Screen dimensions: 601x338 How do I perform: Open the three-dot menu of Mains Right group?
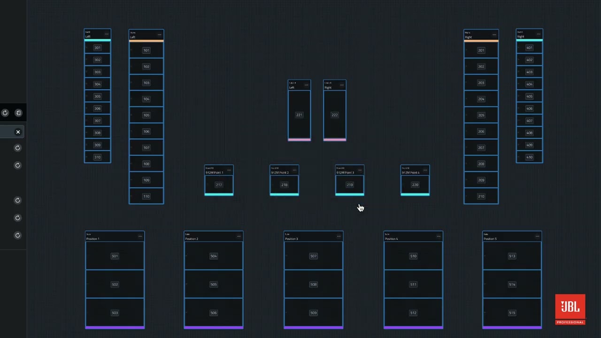click(494, 35)
